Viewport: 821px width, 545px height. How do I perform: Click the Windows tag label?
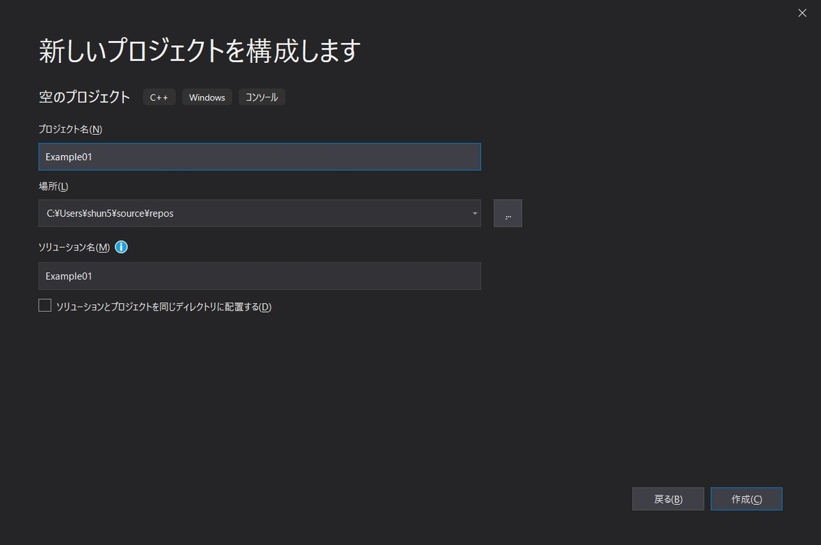point(207,97)
